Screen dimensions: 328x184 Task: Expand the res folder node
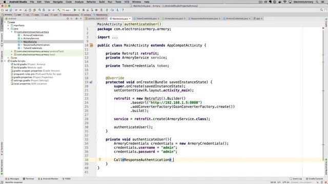8,58
